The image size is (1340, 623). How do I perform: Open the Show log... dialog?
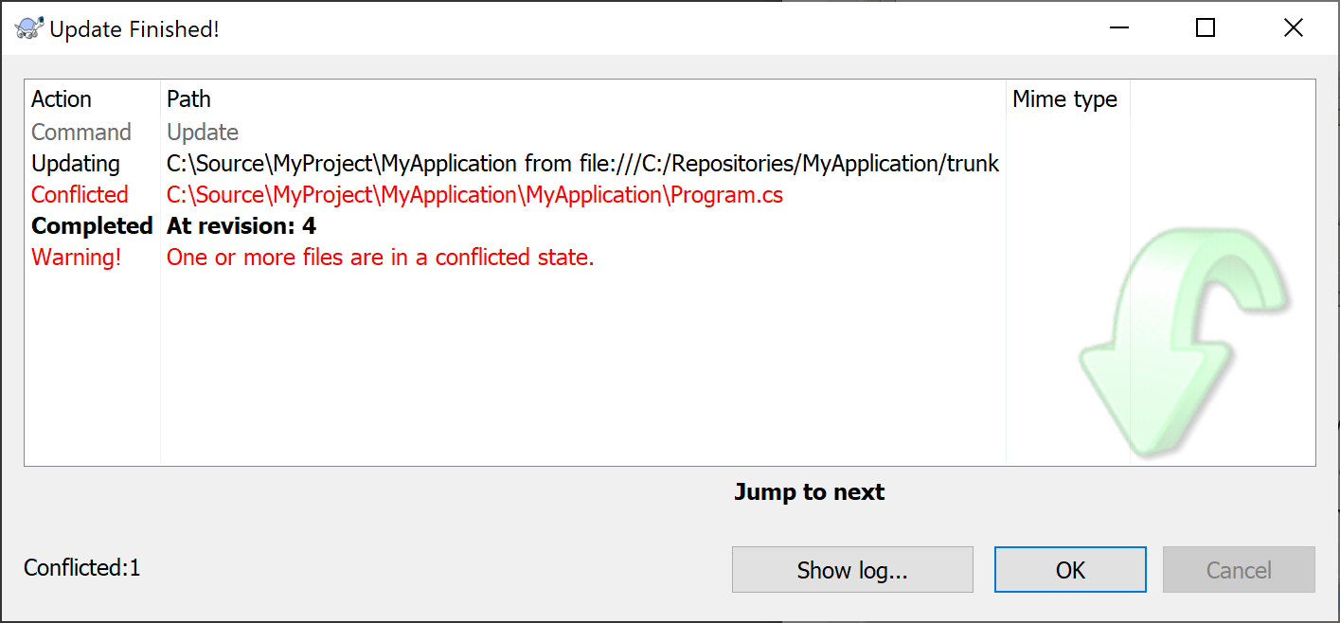coord(852,570)
